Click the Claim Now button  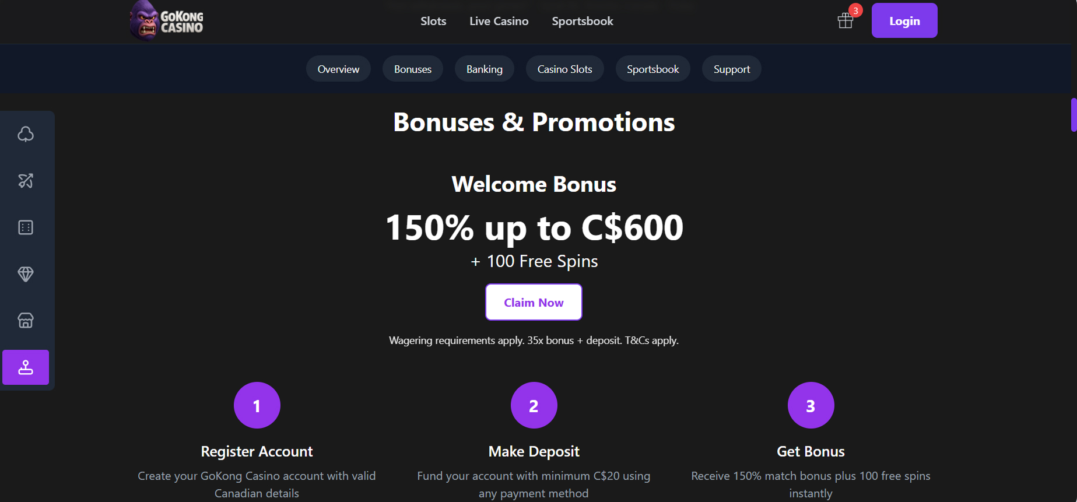click(534, 302)
